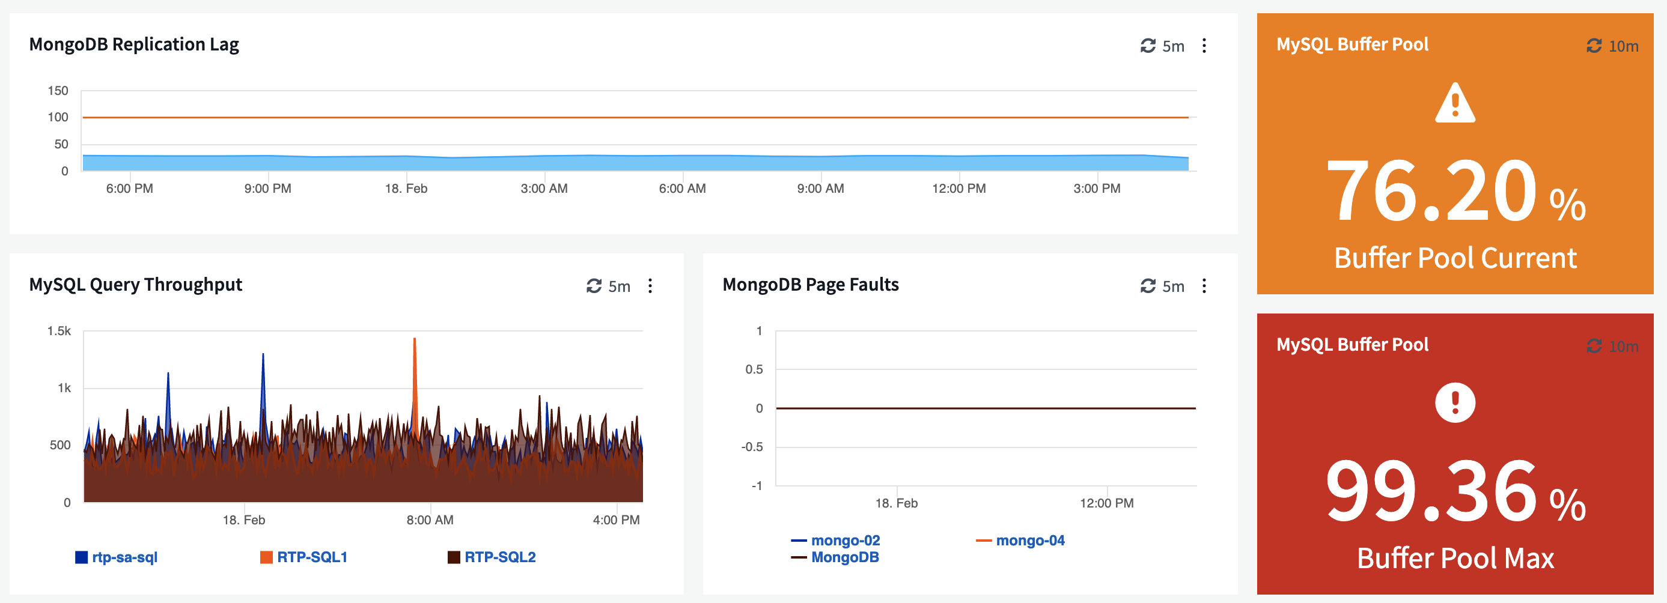Screen dimensions: 1667x603
Task: Click refresh icon on Buffer Pool Current tile
Action: pos(1593,46)
